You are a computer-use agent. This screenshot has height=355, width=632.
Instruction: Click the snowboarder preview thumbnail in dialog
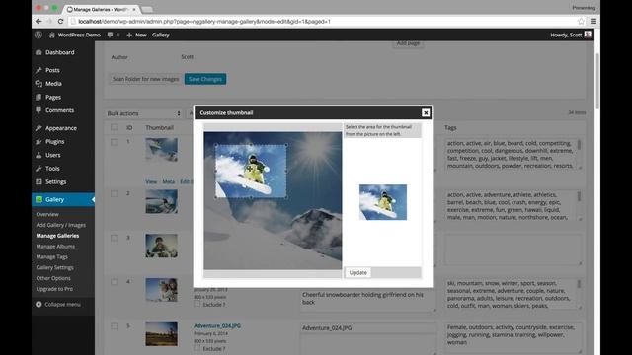[x=383, y=202]
